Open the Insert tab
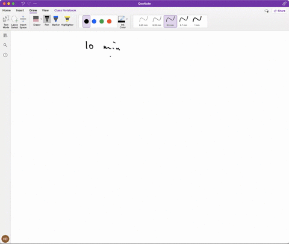The height and width of the screenshot is (244, 289). pyautogui.click(x=20, y=10)
